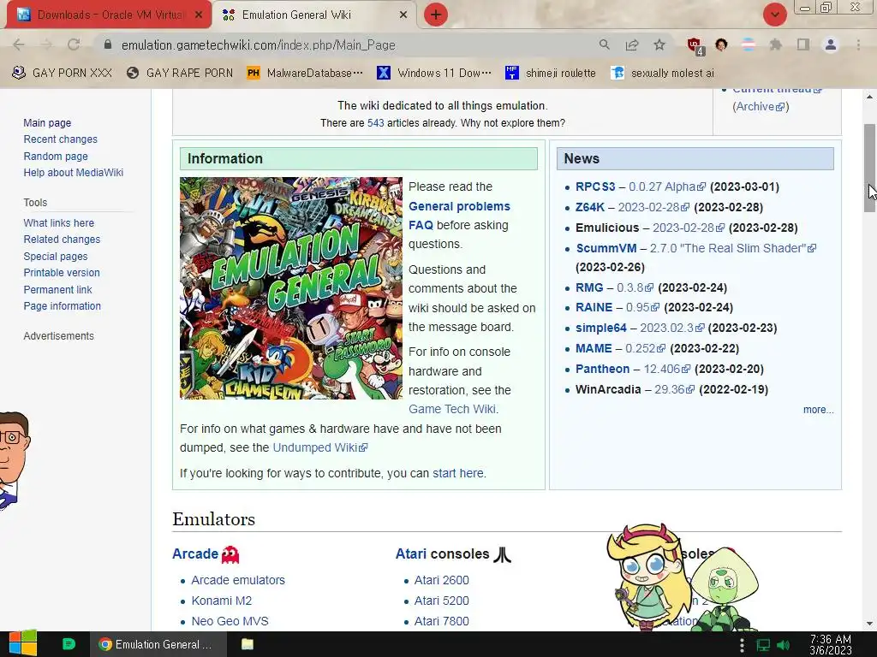Reload the page with the refresh icon
This screenshot has height=657, width=877.
(74, 44)
